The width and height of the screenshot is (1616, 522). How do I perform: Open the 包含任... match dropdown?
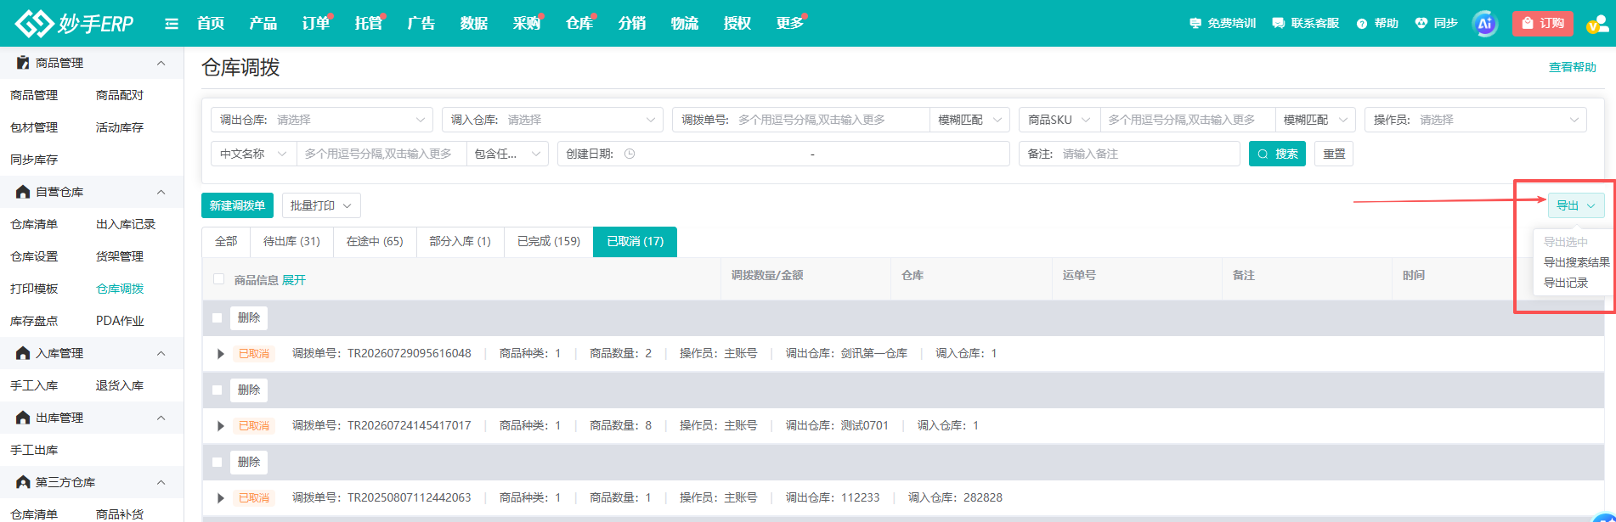[x=507, y=154]
